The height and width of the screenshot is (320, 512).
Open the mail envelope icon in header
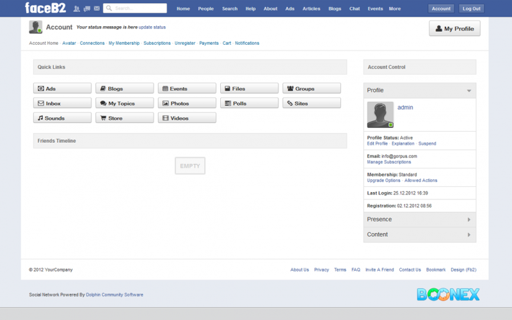[x=97, y=8]
